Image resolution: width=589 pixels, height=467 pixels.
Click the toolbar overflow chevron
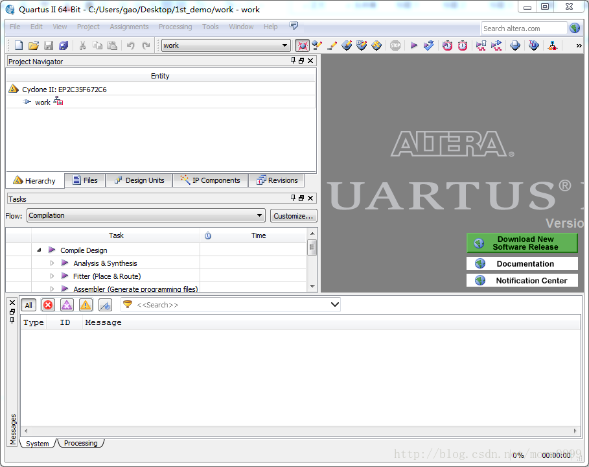point(579,45)
